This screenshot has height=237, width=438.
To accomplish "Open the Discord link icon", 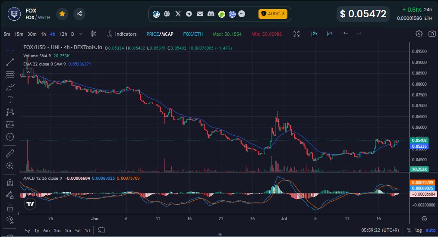I will click(x=211, y=14).
